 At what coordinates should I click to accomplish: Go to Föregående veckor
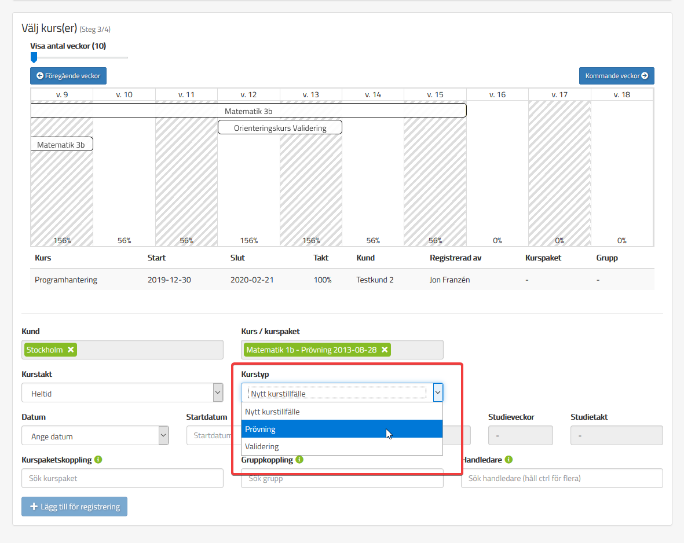click(x=68, y=76)
